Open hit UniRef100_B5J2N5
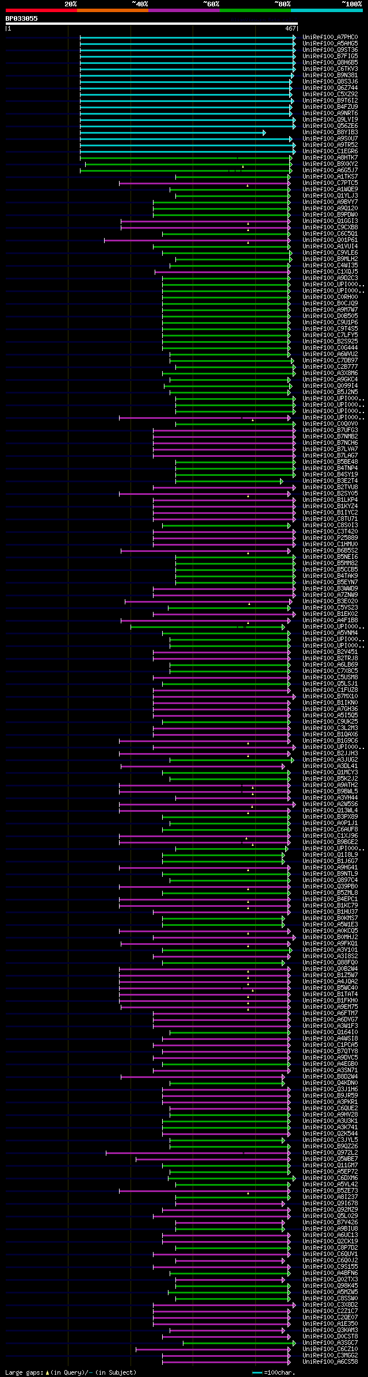 pos(330,392)
